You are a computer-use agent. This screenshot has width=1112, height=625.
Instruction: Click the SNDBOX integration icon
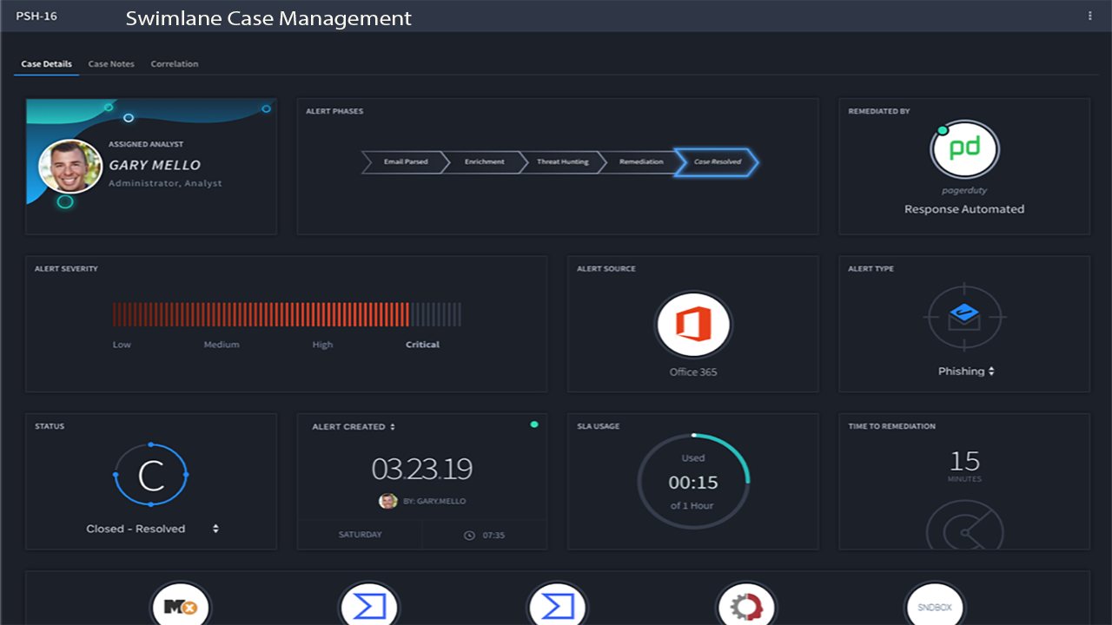click(935, 605)
